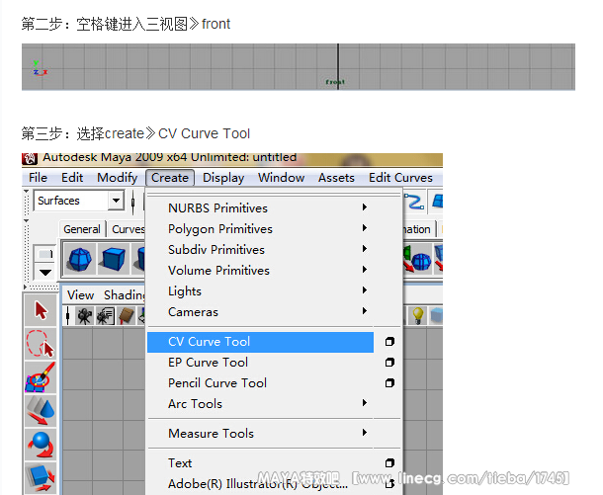Viewport: 603px width, 495px height.
Task: Expand the Cameras submenu
Action: [365, 311]
